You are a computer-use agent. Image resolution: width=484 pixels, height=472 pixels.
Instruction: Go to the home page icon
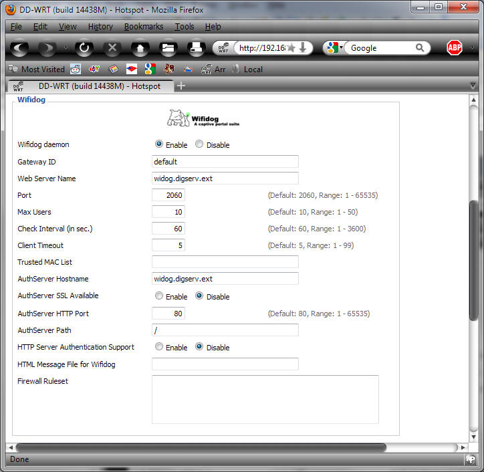[x=140, y=48]
